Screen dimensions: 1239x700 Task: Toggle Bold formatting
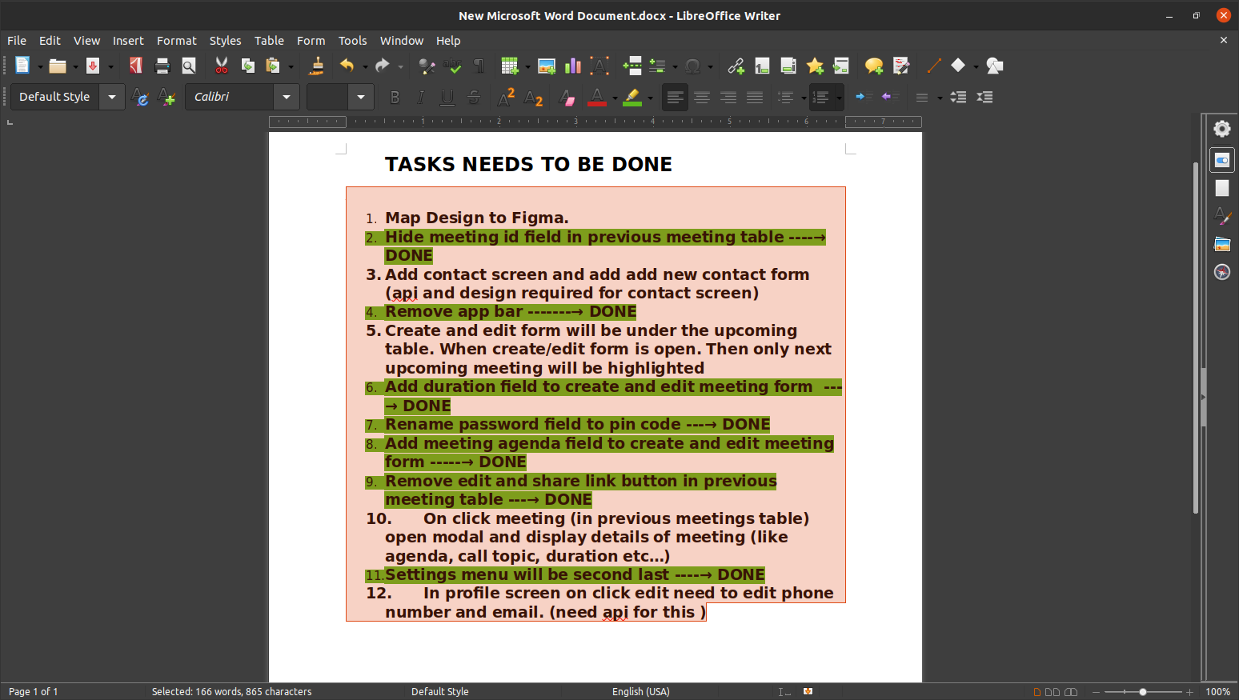395,98
